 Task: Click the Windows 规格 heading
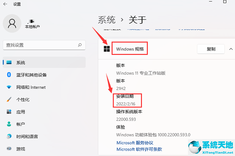[x=130, y=49]
